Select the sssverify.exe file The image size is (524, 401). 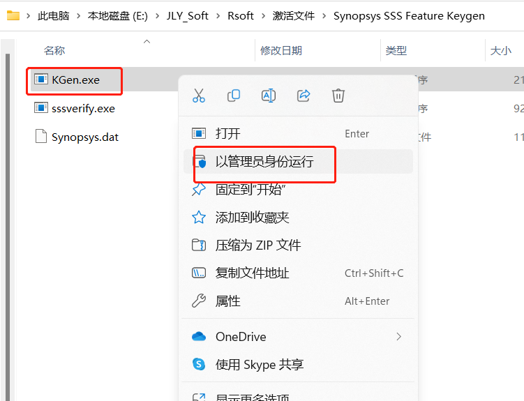click(x=83, y=109)
